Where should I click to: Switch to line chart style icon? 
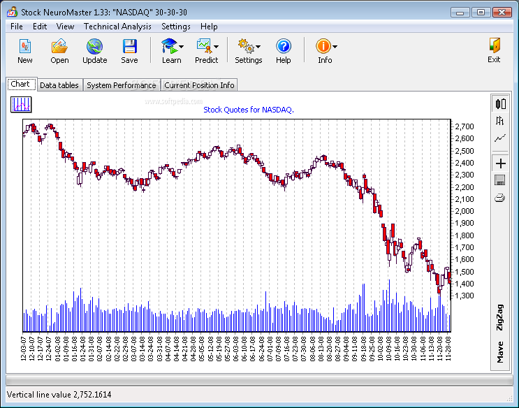click(x=500, y=138)
